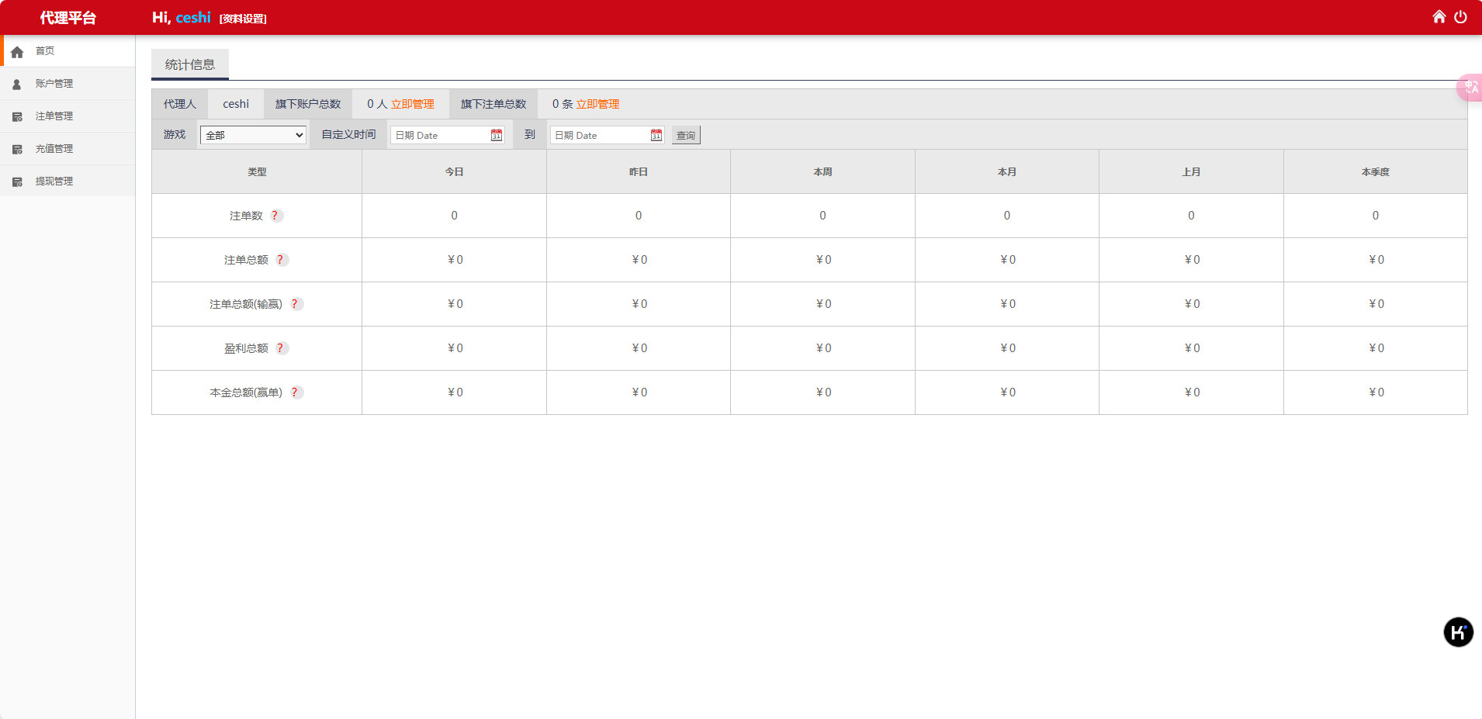This screenshot has height=719, width=1482.
Task: Click the home icon in top-right header
Action: pos(1439,17)
